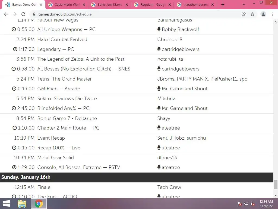Viewport: 278px width, 209px height.
Task: Click the scrollbar up arrow
Action: [276, 22]
